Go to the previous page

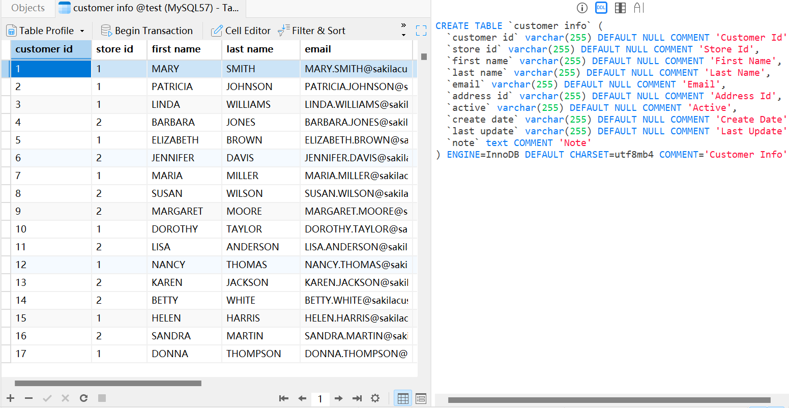[302, 398]
